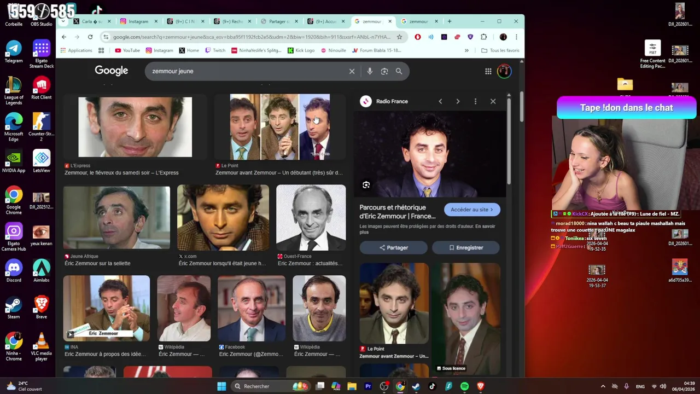The width and height of the screenshot is (700, 394).
Task: Open the Forum Blabla 15-18 bookmark
Action: coord(376,50)
